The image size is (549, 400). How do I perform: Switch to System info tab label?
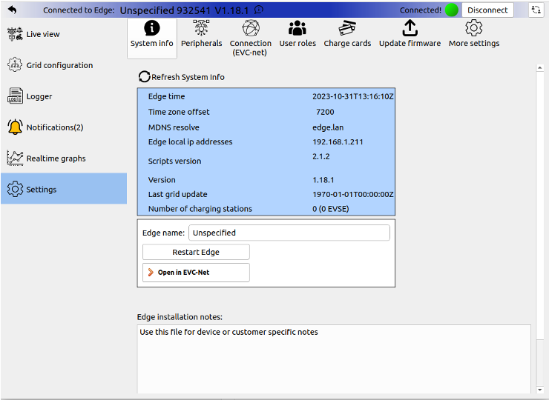click(152, 44)
